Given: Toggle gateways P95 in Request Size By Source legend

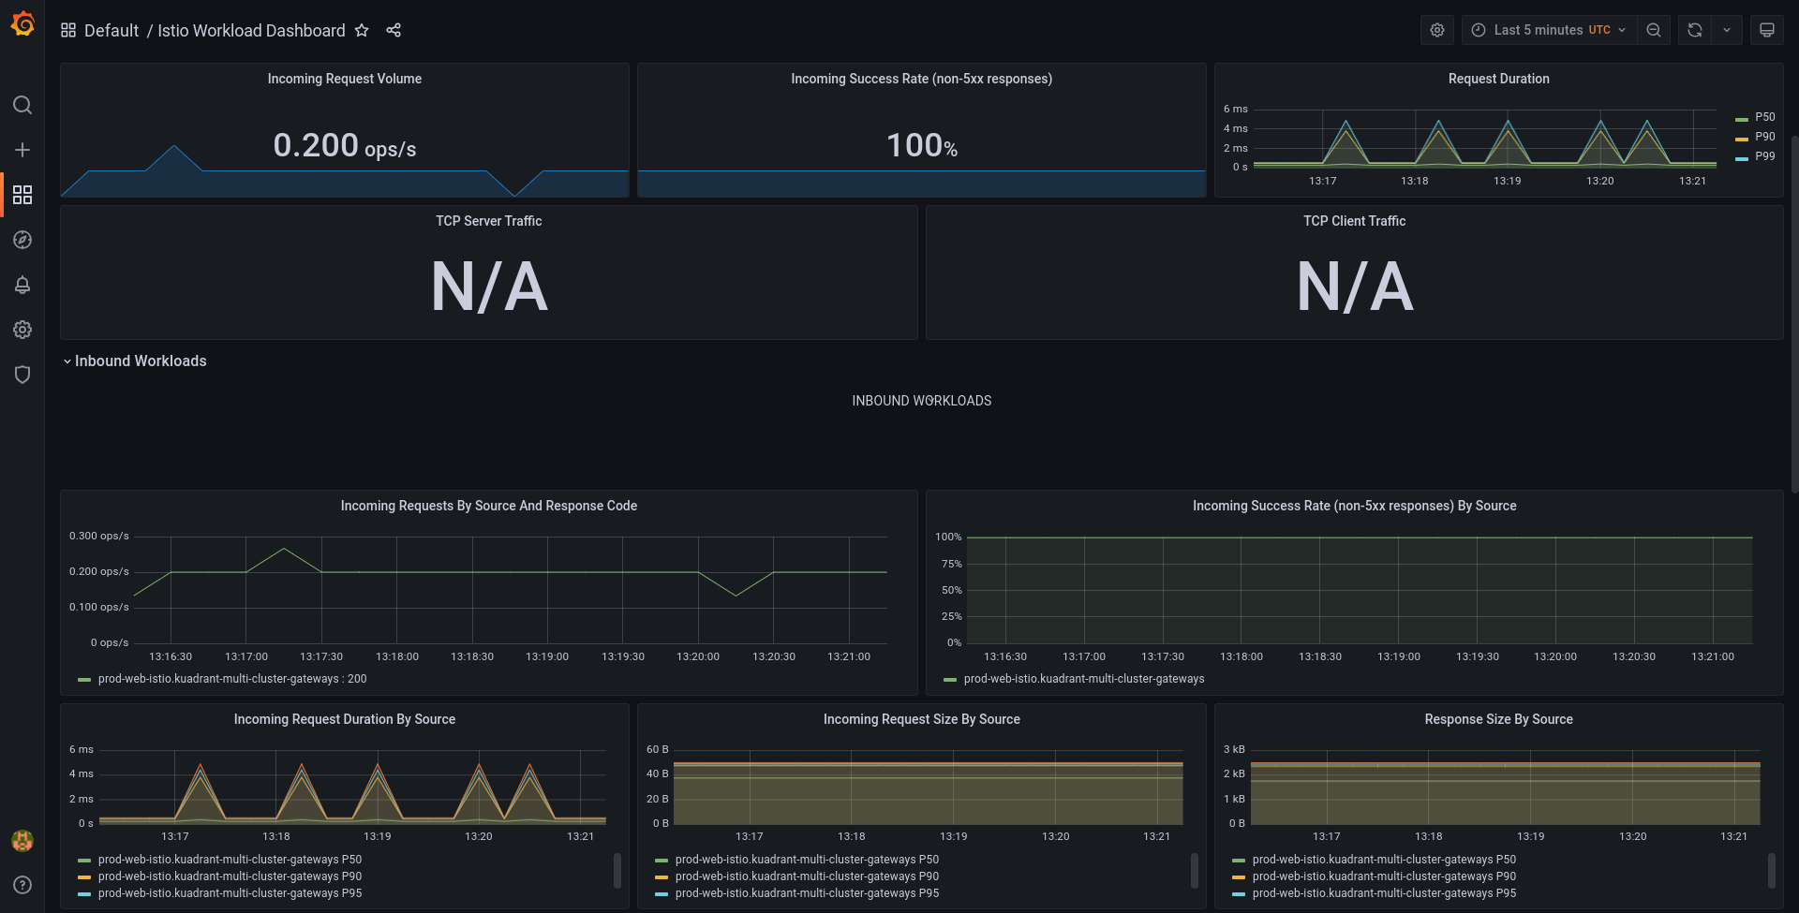Looking at the screenshot, I should coord(807,893).
